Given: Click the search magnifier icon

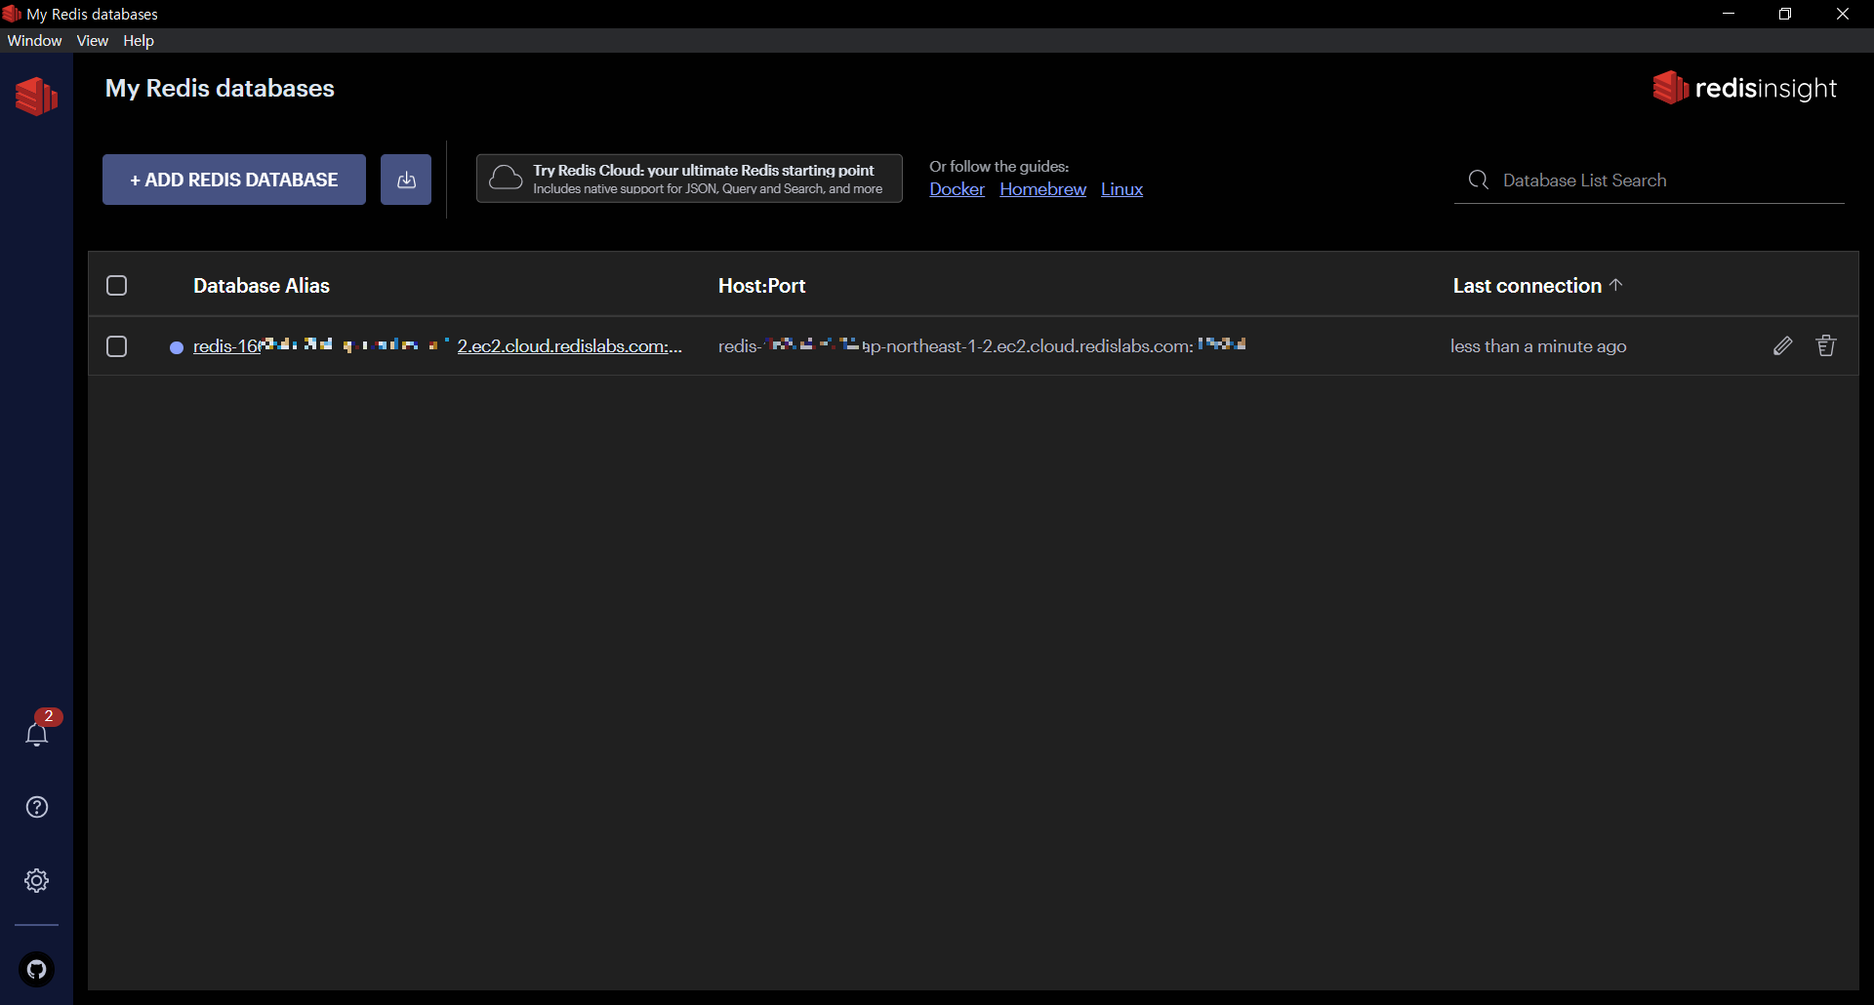Looking at the screenshot, I should (1478, 180).
